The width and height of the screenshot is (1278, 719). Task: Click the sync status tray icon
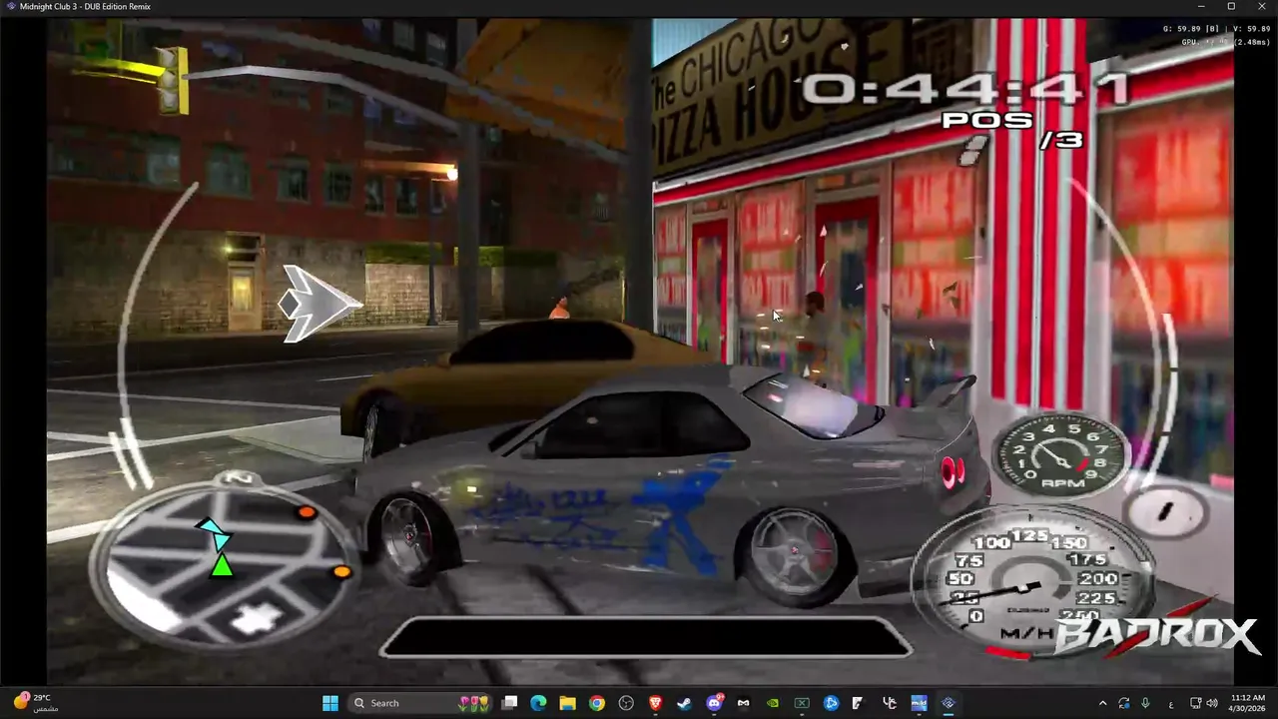[x=1124, y=703]
